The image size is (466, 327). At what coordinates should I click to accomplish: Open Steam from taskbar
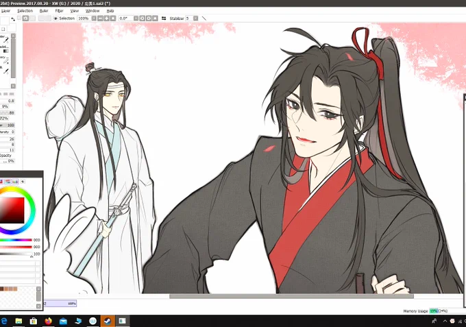pos(108,321)
